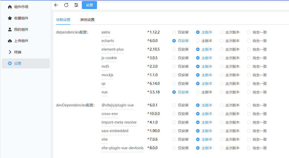Click the sass-embedded package name
The image size is (289, 158).
pyautogui.click(x=115, y=131)
